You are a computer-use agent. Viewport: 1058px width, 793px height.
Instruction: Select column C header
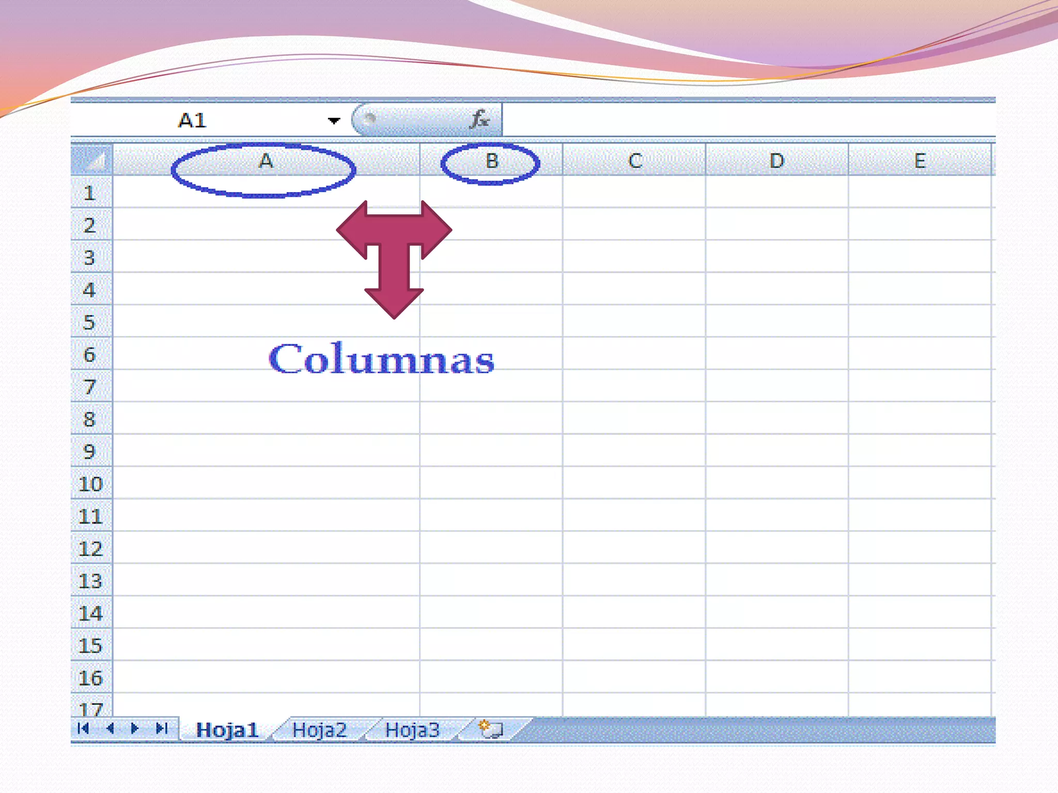tap(634, 160)
